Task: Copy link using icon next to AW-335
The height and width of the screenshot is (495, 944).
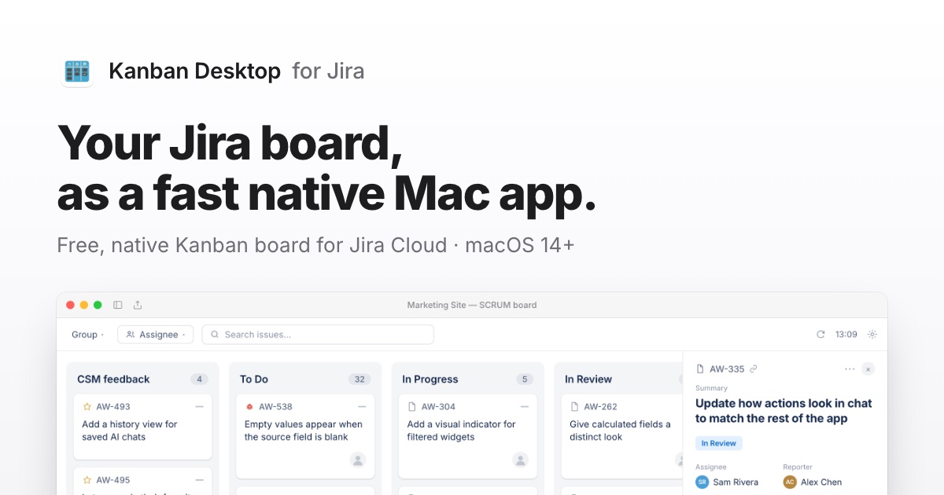Action: tap(754, 369)
